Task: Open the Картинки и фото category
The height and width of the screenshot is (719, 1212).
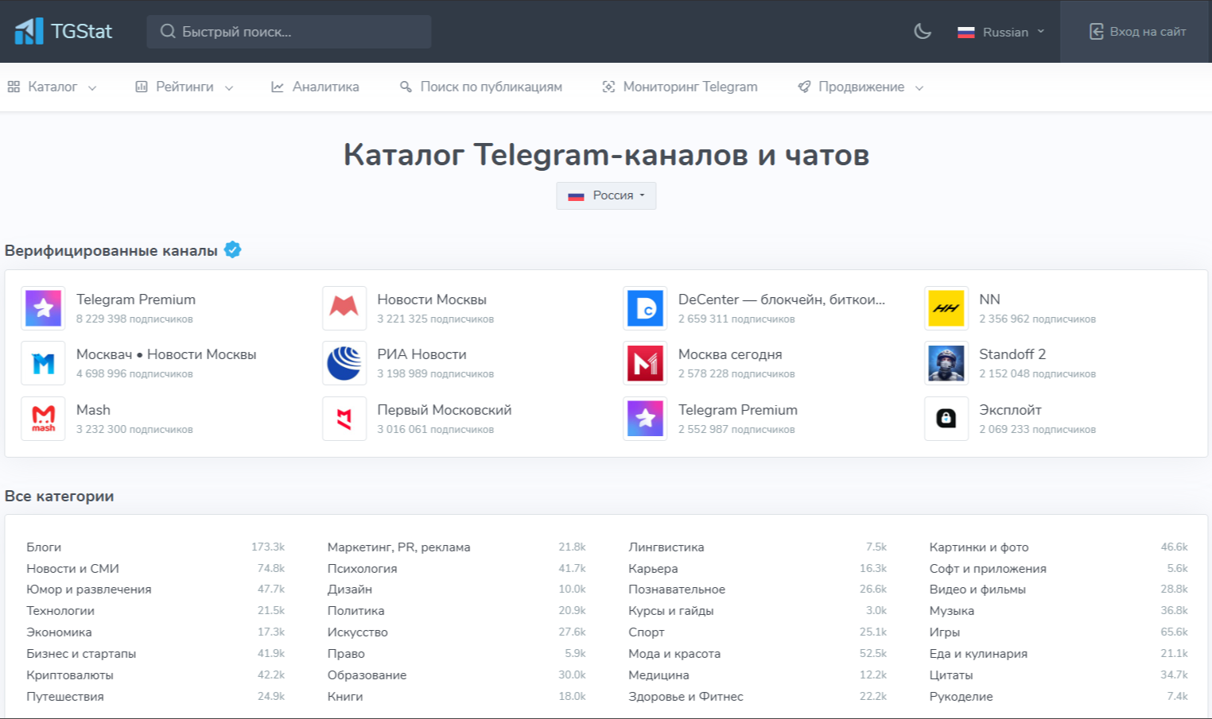Action: point(979,547)
